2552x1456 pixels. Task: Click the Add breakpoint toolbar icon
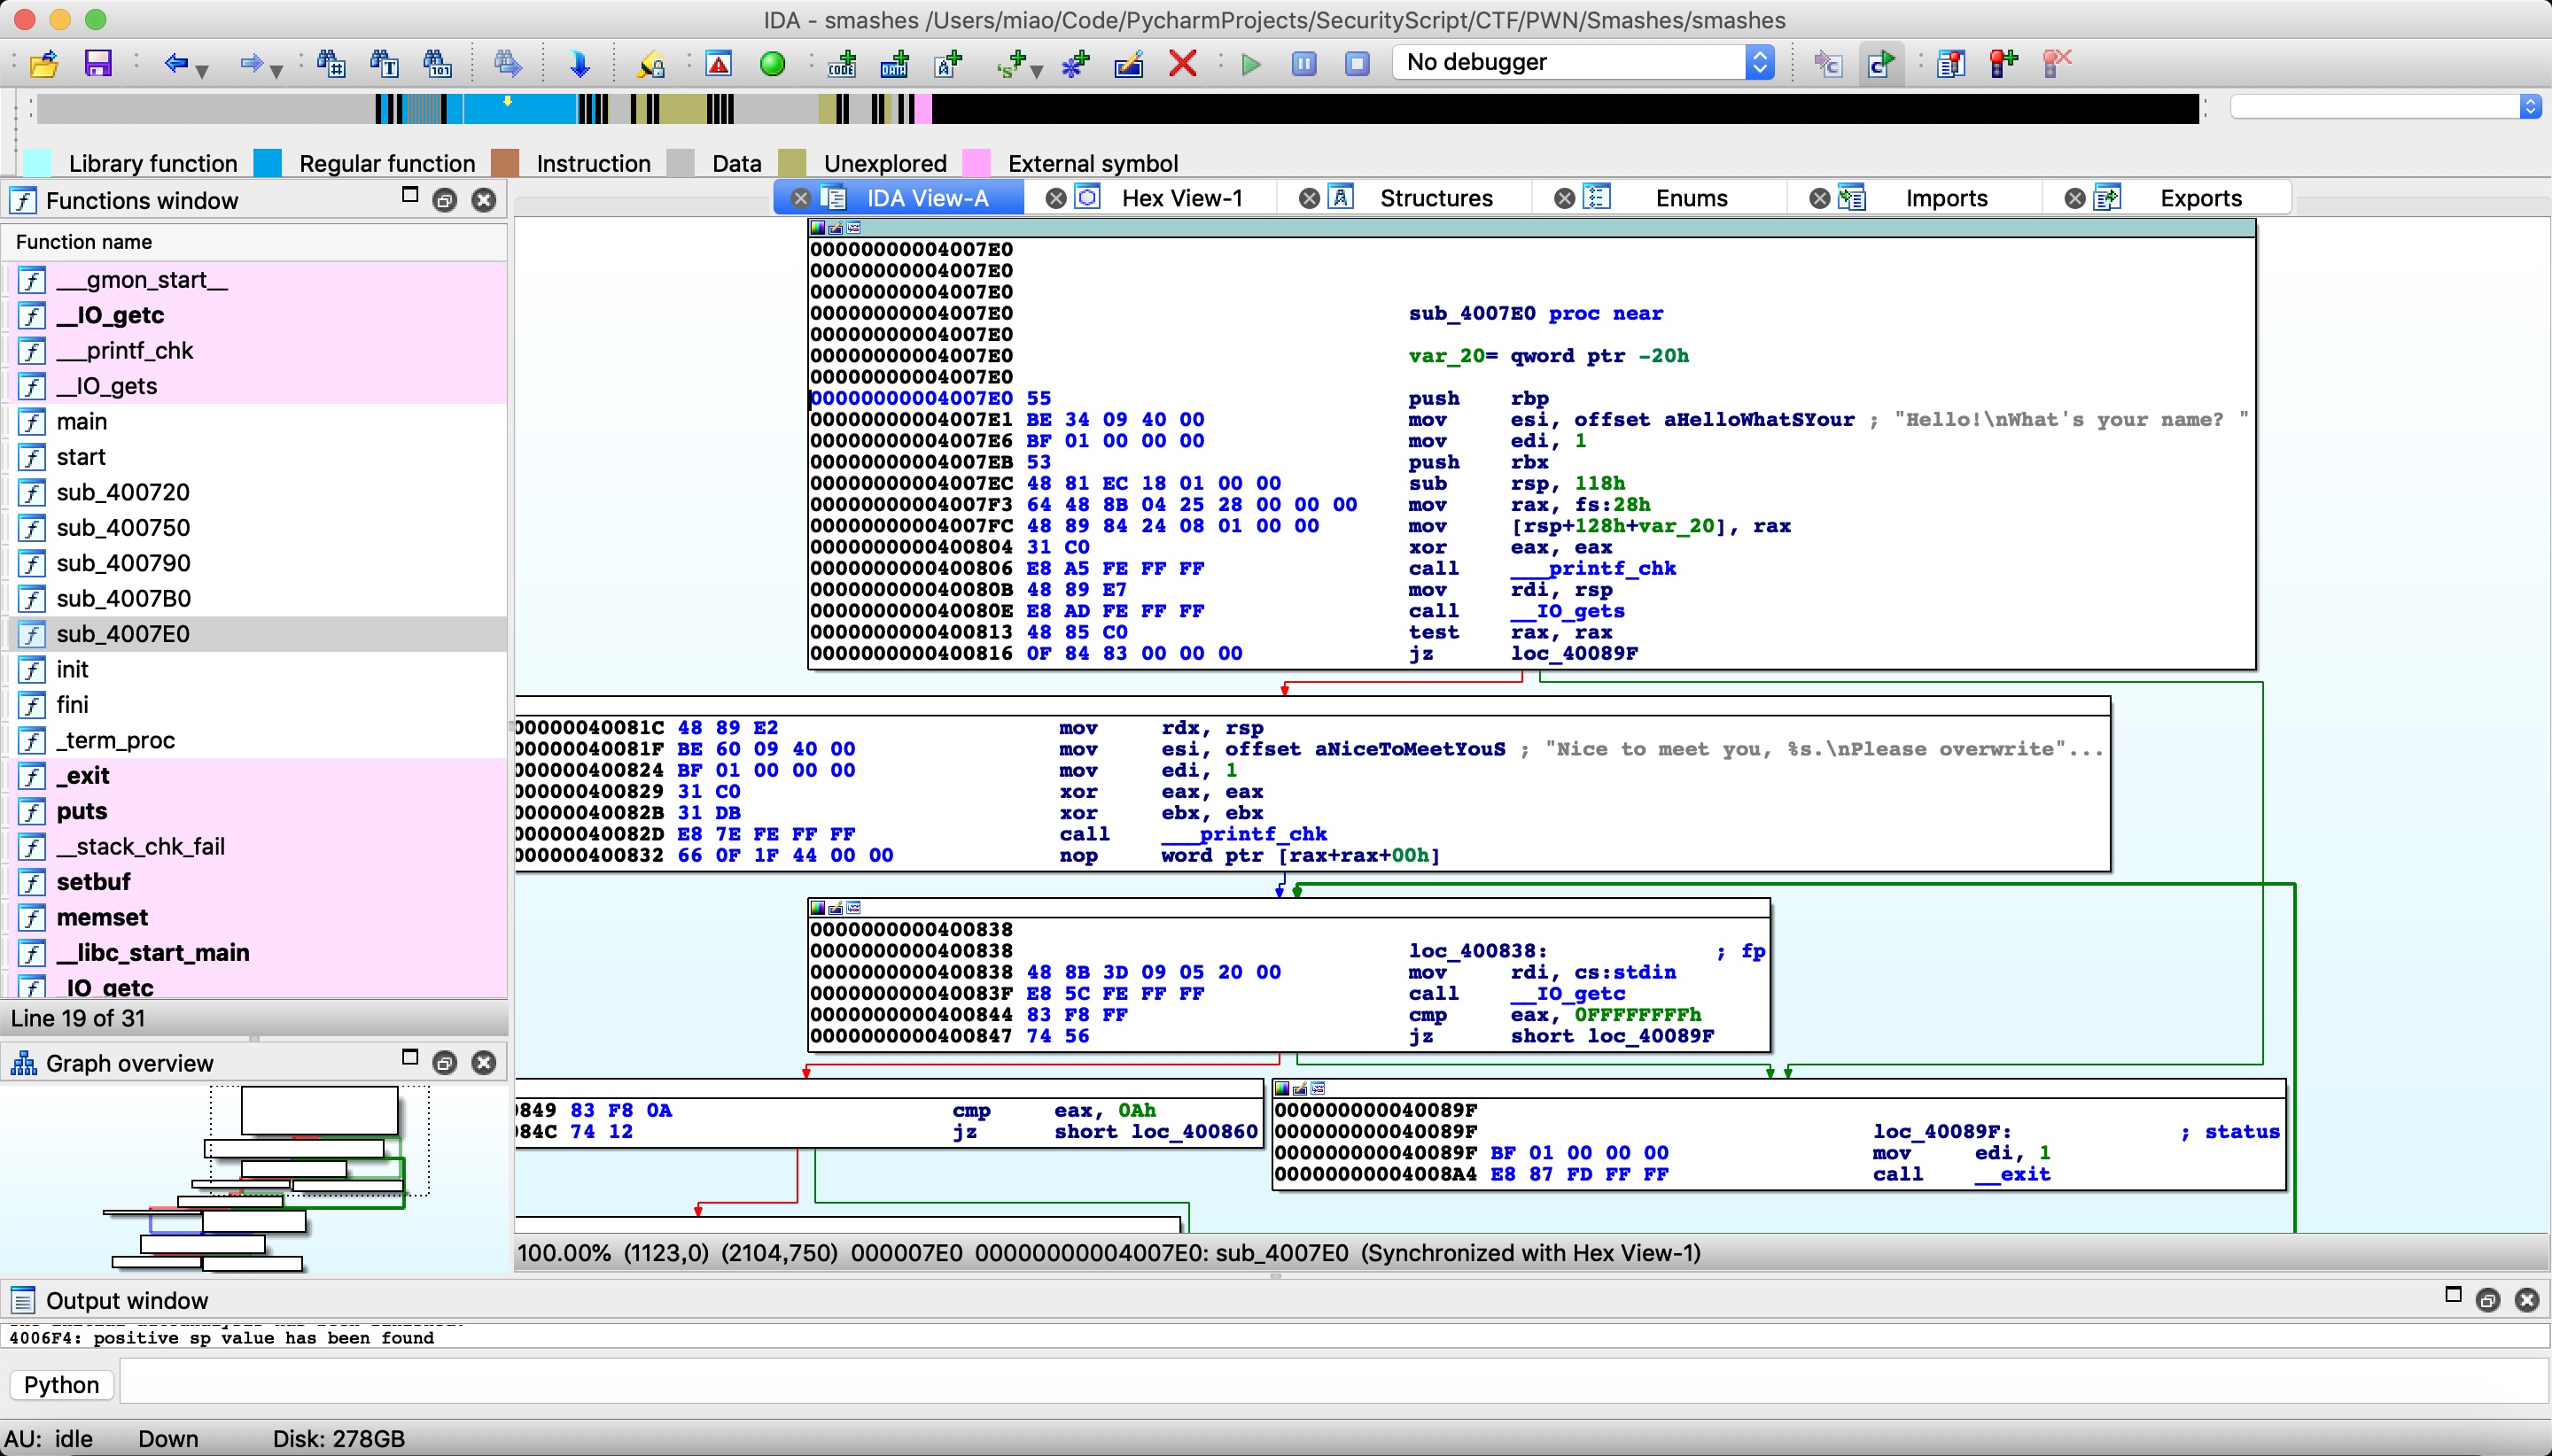tap(2003, 64)
